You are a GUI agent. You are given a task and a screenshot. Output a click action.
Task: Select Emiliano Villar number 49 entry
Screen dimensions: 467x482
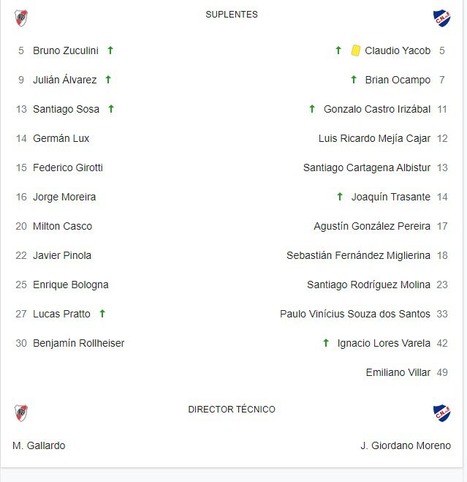(398, 372)
